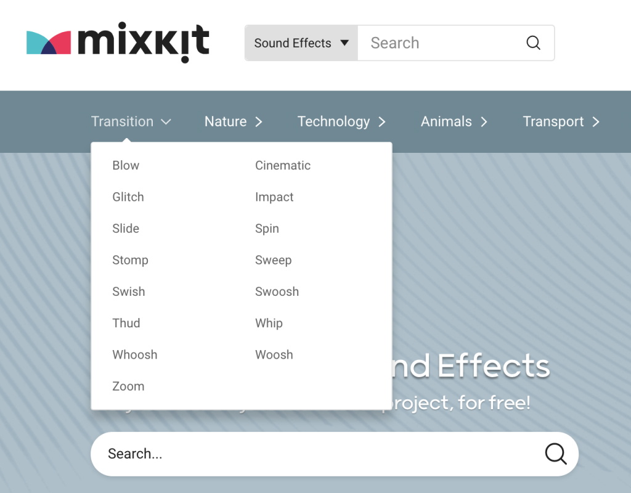Select Thud from the Transition menu
The image size is (631, 493).
(x=126, y=323)
